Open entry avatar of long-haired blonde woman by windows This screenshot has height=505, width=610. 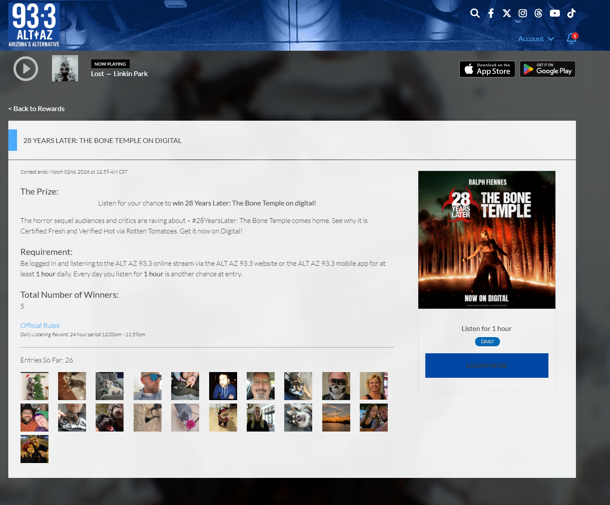click(261, 418)
